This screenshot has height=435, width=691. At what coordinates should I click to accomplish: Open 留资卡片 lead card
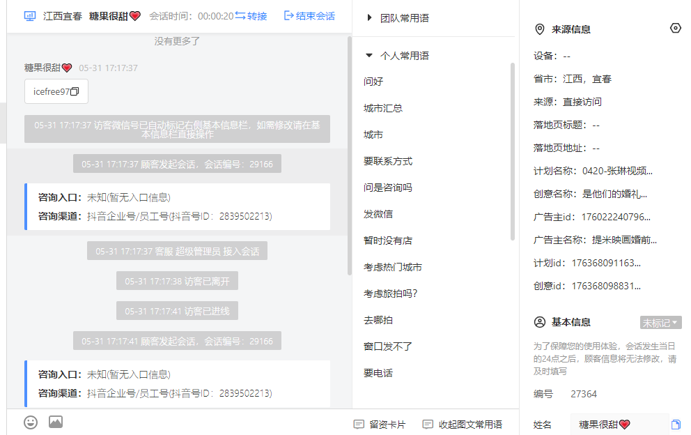point(380,425)
